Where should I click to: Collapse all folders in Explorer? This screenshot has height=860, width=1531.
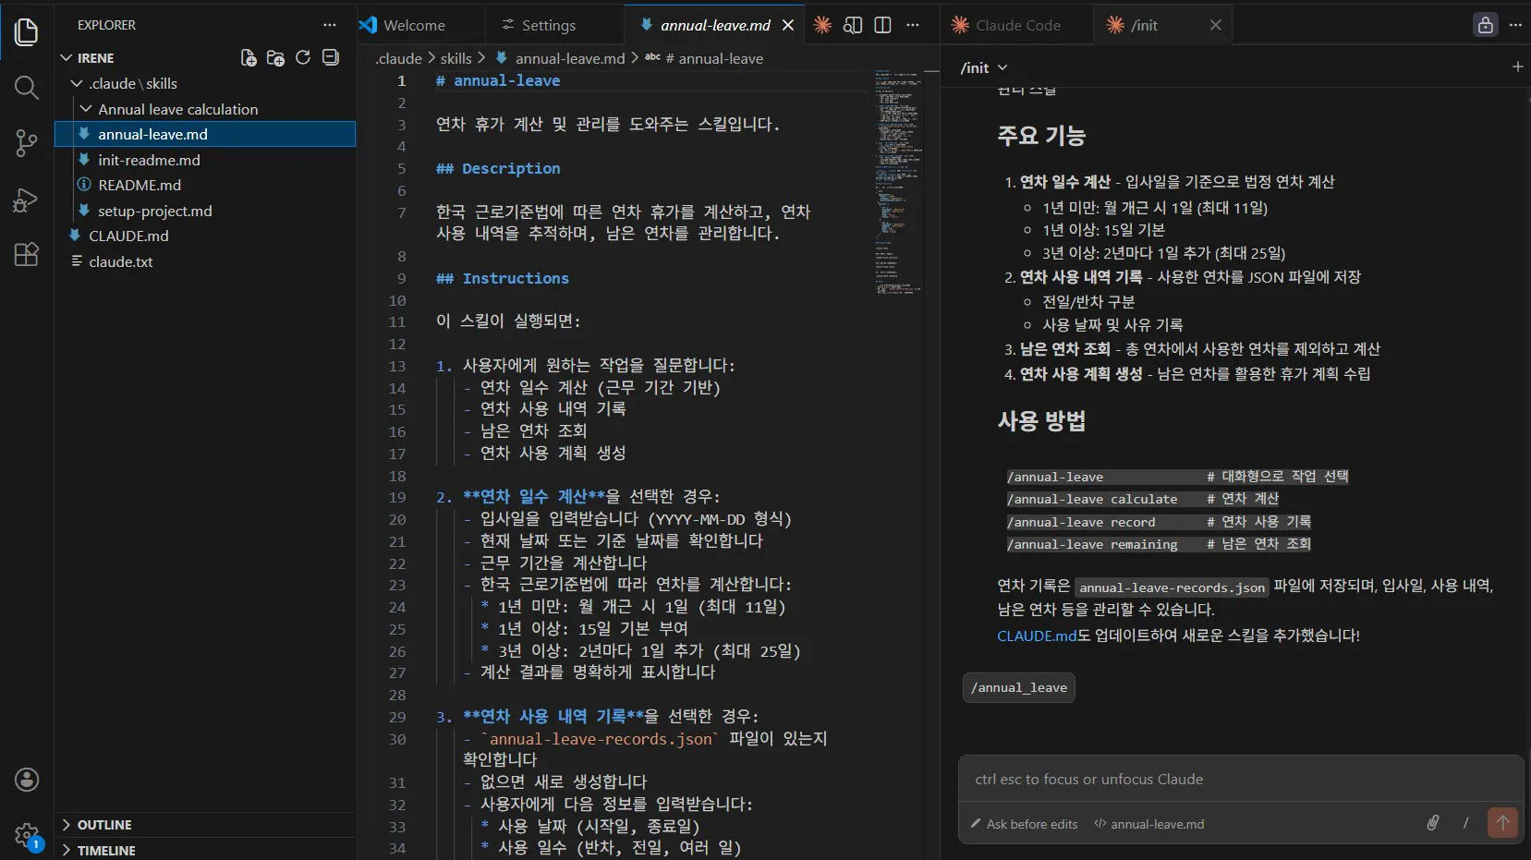[331, 57]
